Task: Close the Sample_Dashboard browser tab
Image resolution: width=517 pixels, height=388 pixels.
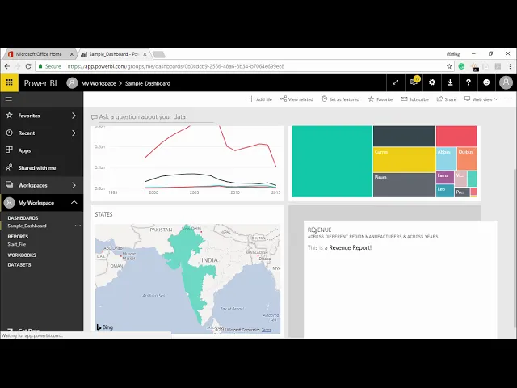Action: (145, 54)
